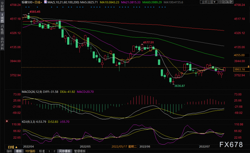Click the MACD(26,12,9) indicator label
Image resolution: width=250 pixels, height=153 pixels.
point(32,91)
